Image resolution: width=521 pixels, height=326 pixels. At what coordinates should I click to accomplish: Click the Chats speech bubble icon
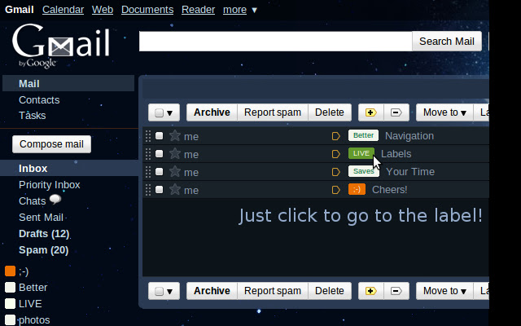(55, 200)
